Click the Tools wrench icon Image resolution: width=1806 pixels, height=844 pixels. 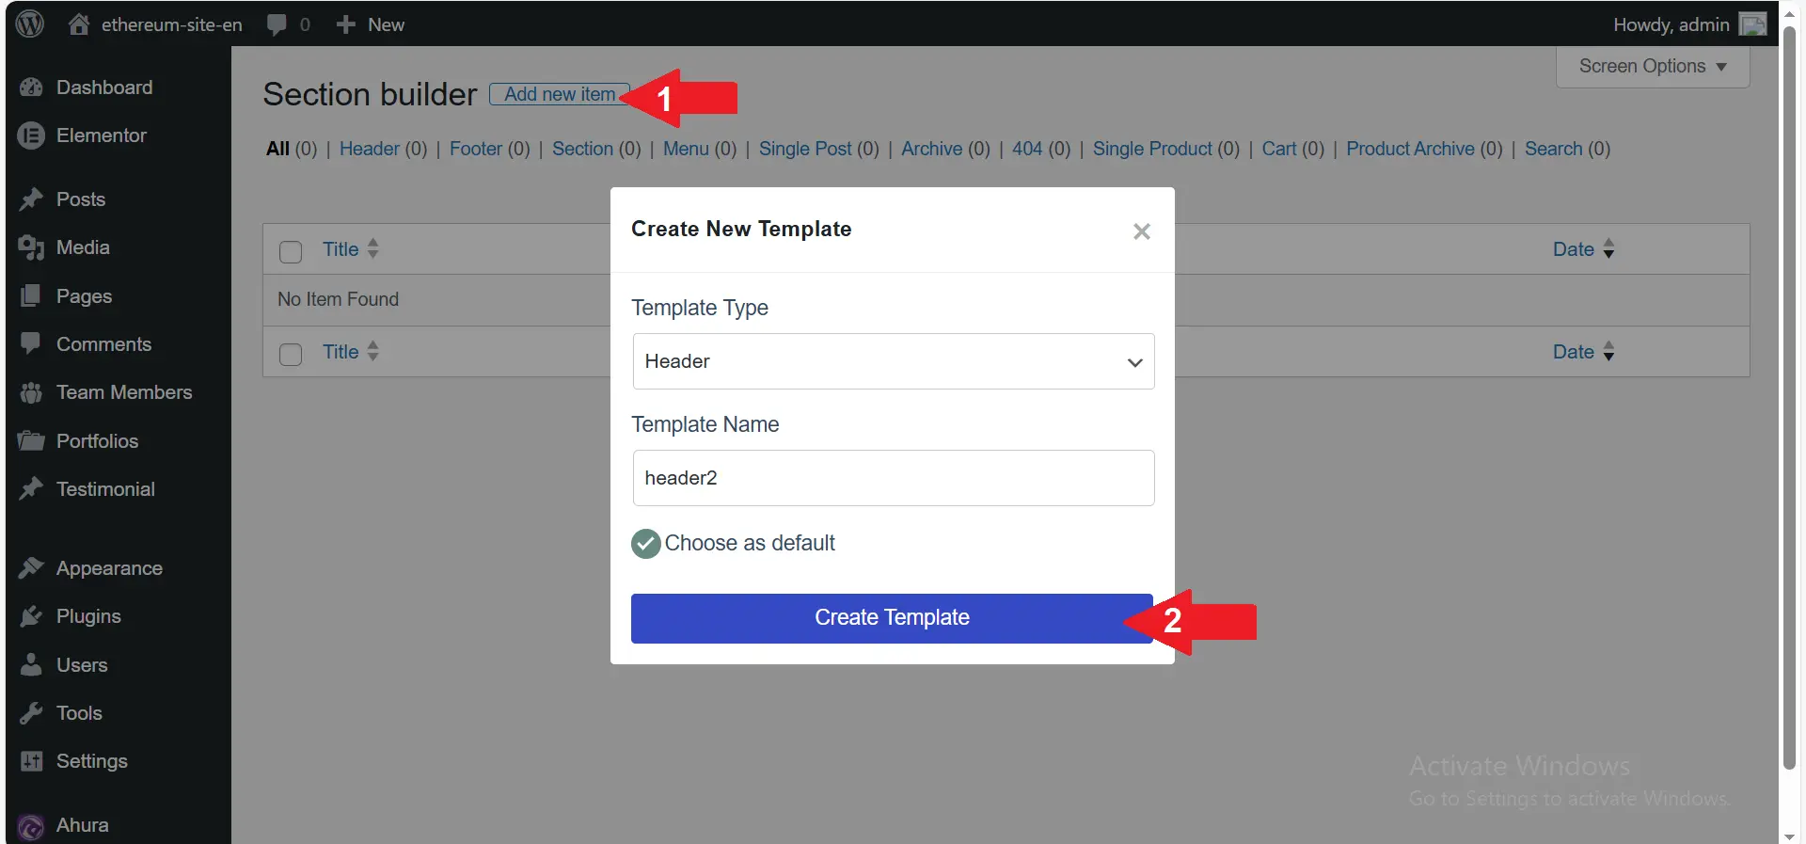coord(31,713)
